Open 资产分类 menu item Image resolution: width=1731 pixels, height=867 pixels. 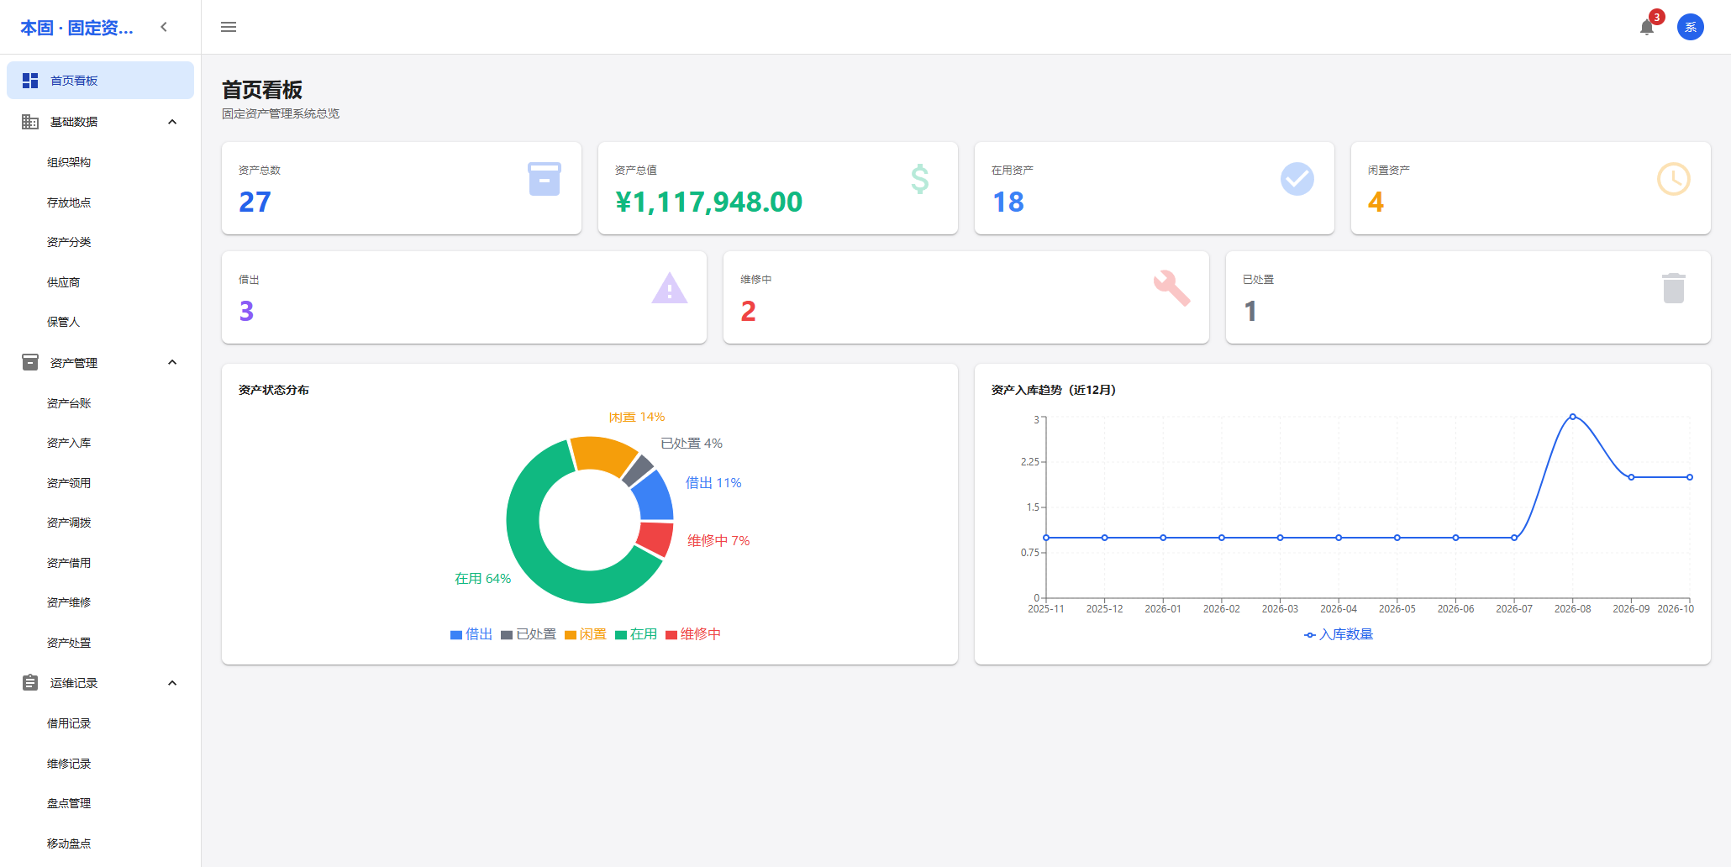(100, 242)
